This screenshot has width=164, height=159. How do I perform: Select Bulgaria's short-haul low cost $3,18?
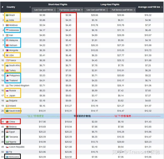42,101
